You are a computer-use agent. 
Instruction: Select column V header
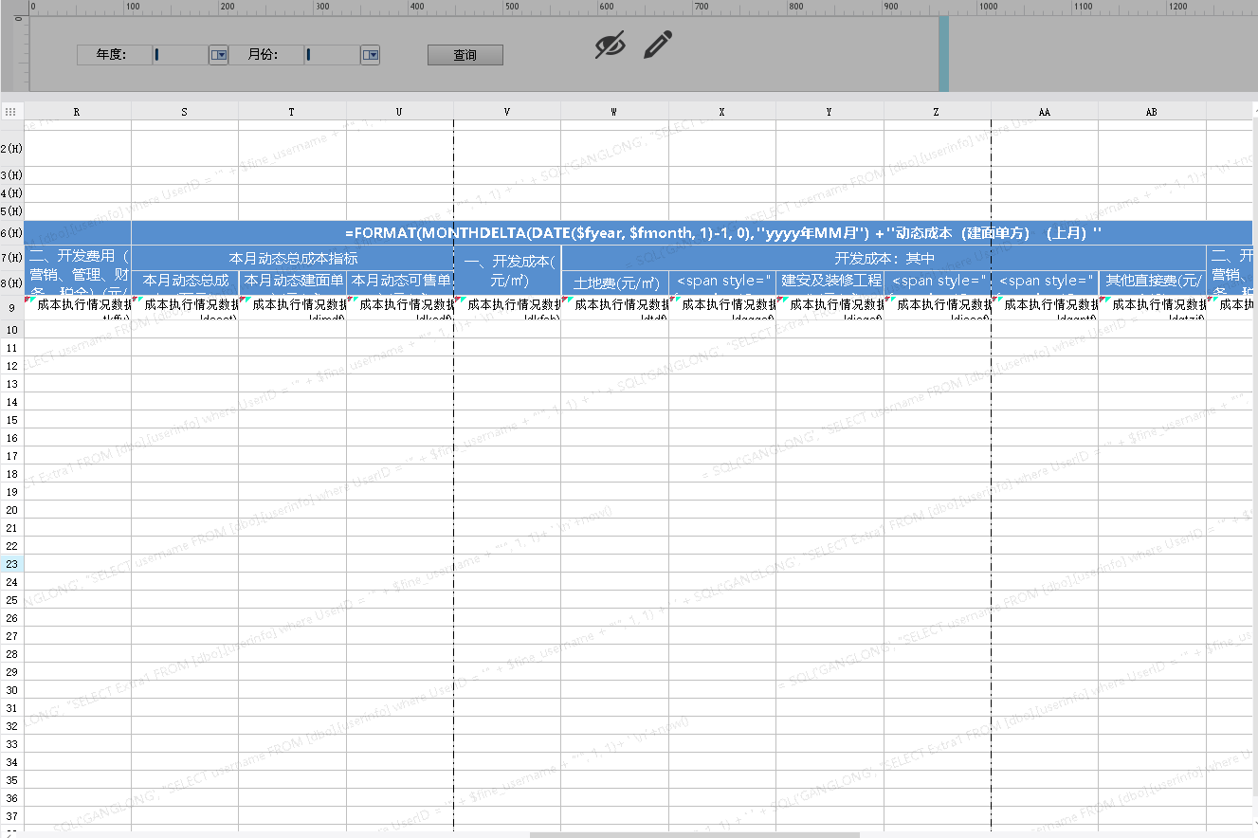507,112
